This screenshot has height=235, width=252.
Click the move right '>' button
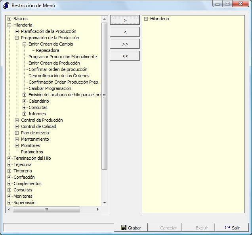coord(125,20)
